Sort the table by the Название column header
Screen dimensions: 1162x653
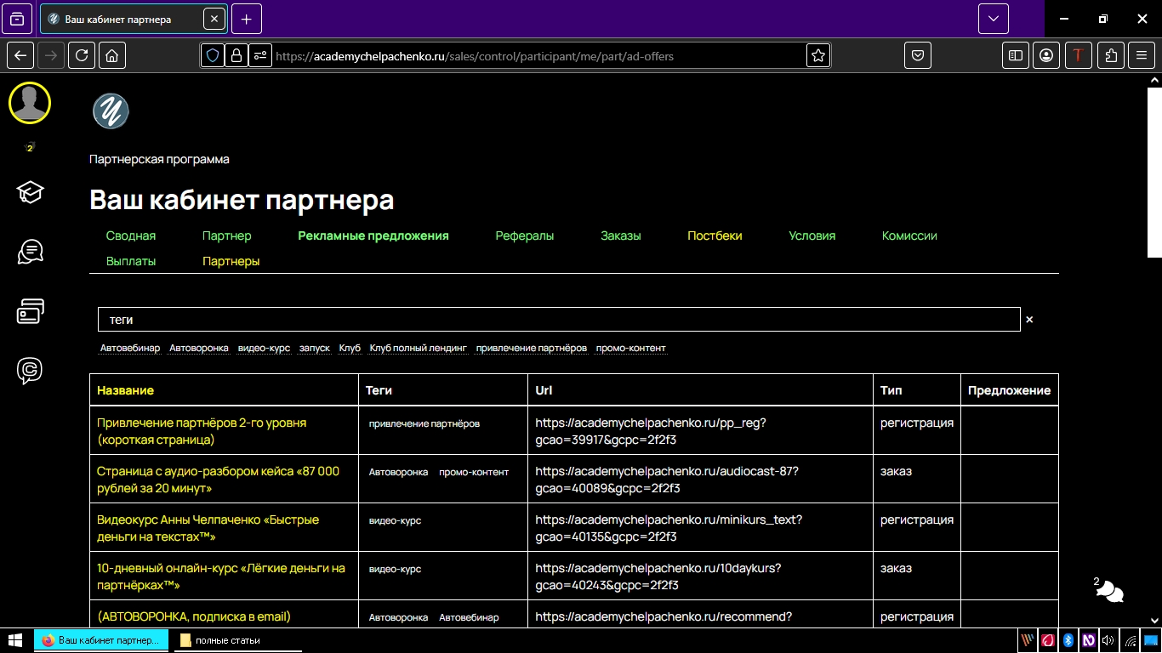coord(126,390)
